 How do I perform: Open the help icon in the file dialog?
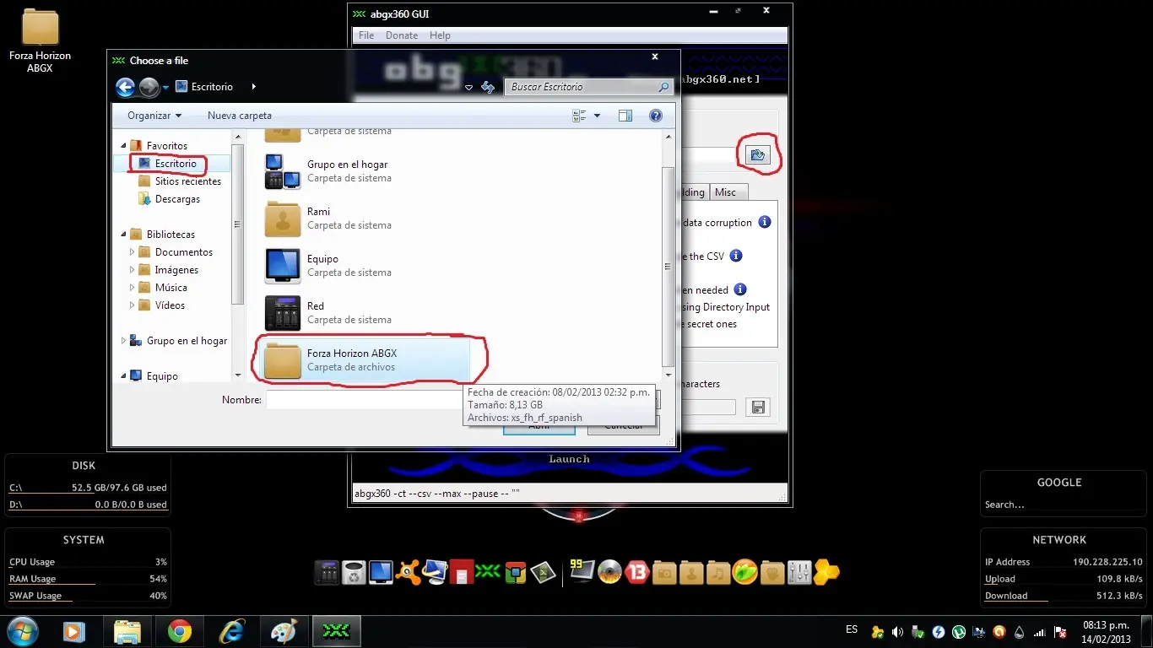[x=655, y=116]
